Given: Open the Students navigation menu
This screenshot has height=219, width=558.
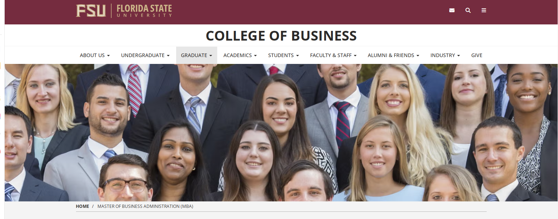Looking at the screenshot, I should point(284,55).
